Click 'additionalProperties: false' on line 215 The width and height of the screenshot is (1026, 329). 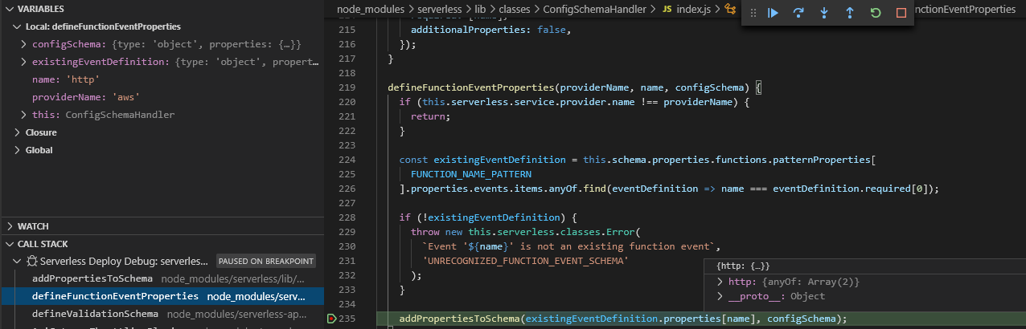pos(492,30)
